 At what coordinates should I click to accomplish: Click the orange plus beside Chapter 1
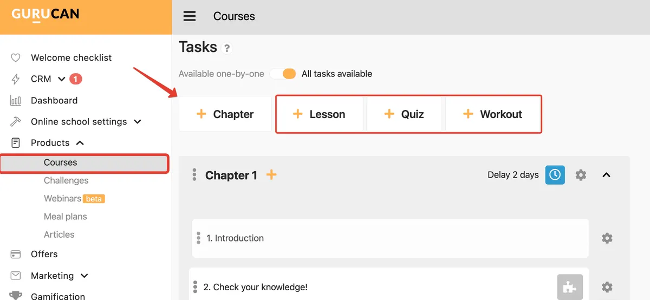271,175
